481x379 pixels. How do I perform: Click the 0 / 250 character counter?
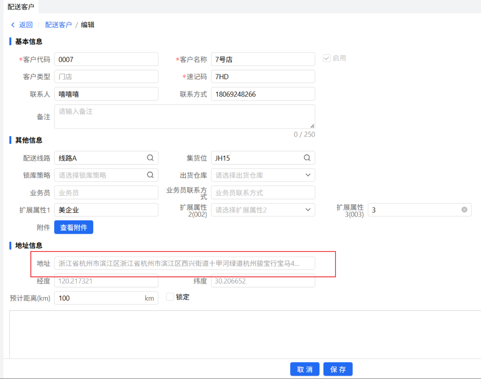304,135
